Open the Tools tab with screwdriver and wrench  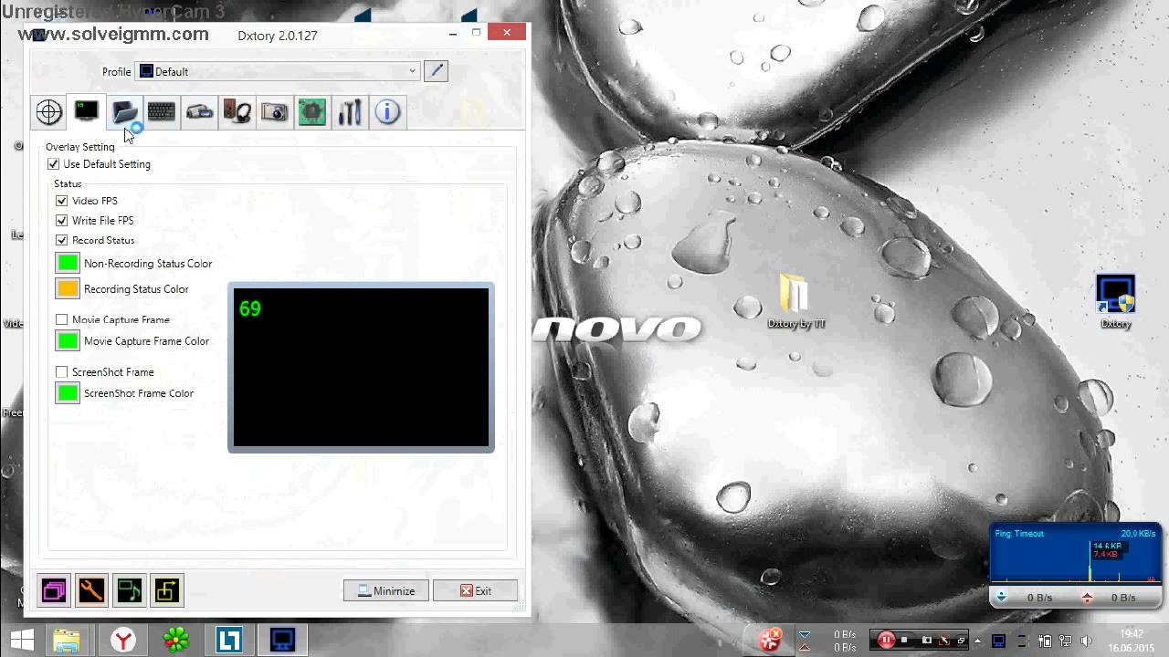[x=350, y=112]
